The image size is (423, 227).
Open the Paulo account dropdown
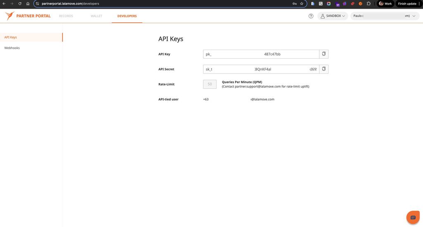coord(384,16)
